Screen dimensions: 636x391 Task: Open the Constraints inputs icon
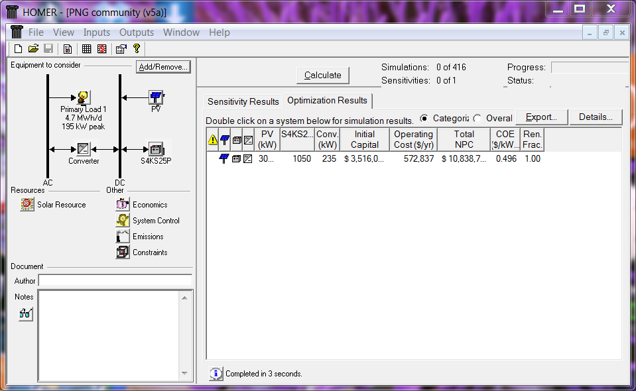(123, 252)
